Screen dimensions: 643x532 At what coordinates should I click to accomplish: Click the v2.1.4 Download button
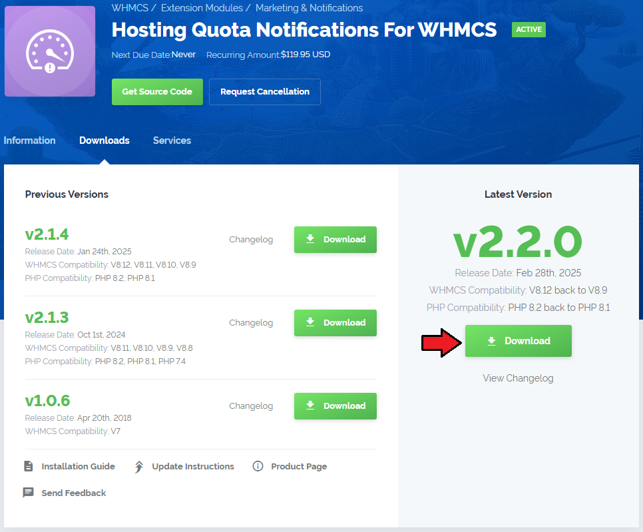tap(335, 240)
